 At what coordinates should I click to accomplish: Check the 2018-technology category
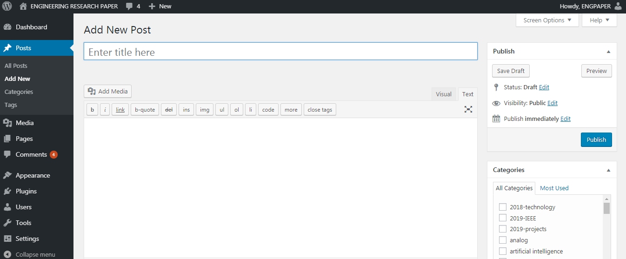(x=502, y=207)
